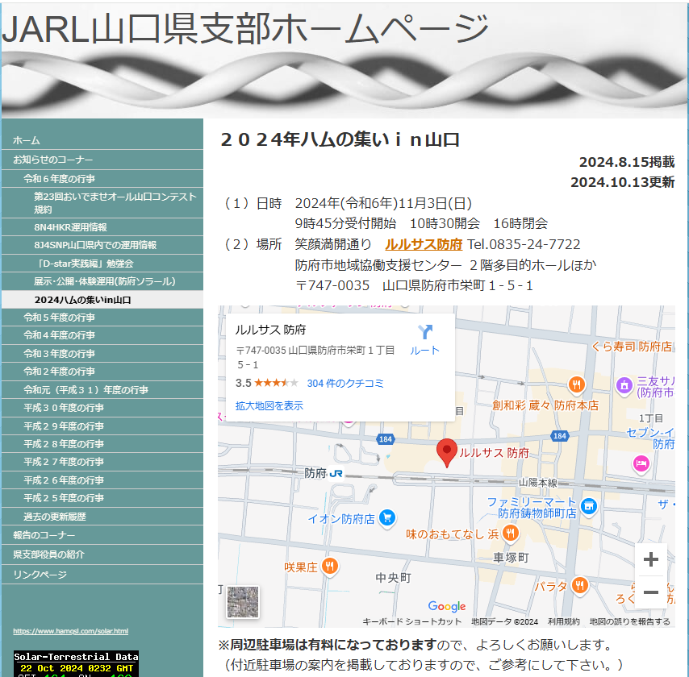Click the Solar-Terrestrial Data widget
The width and height of the screenshot is (689, 677).
pyautogui.click(x=76, y=664)
